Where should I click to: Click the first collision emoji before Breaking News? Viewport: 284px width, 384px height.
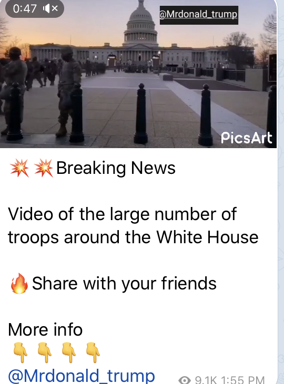tap(19, 168)
